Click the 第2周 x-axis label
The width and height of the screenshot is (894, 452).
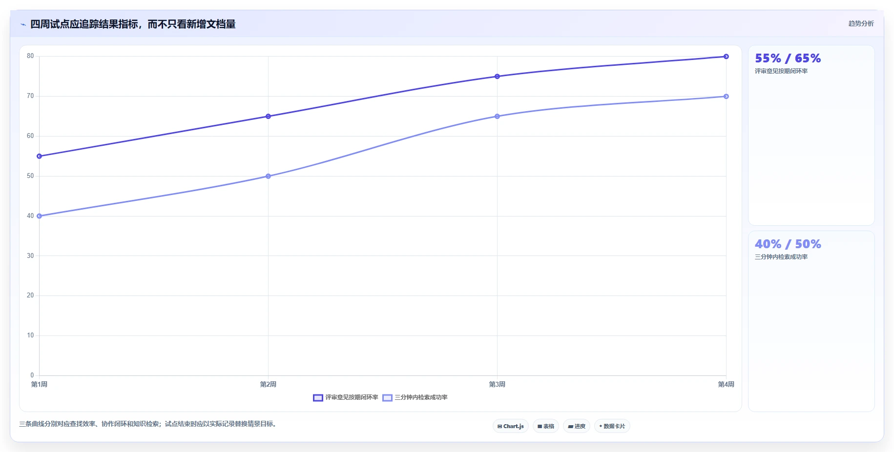268,384
